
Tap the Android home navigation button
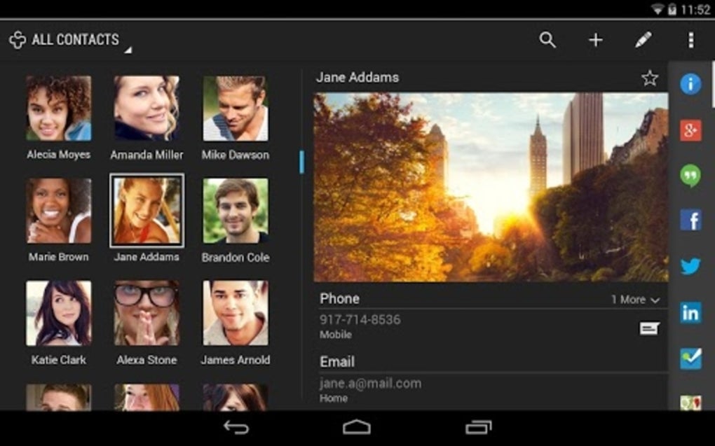(357, 427)
